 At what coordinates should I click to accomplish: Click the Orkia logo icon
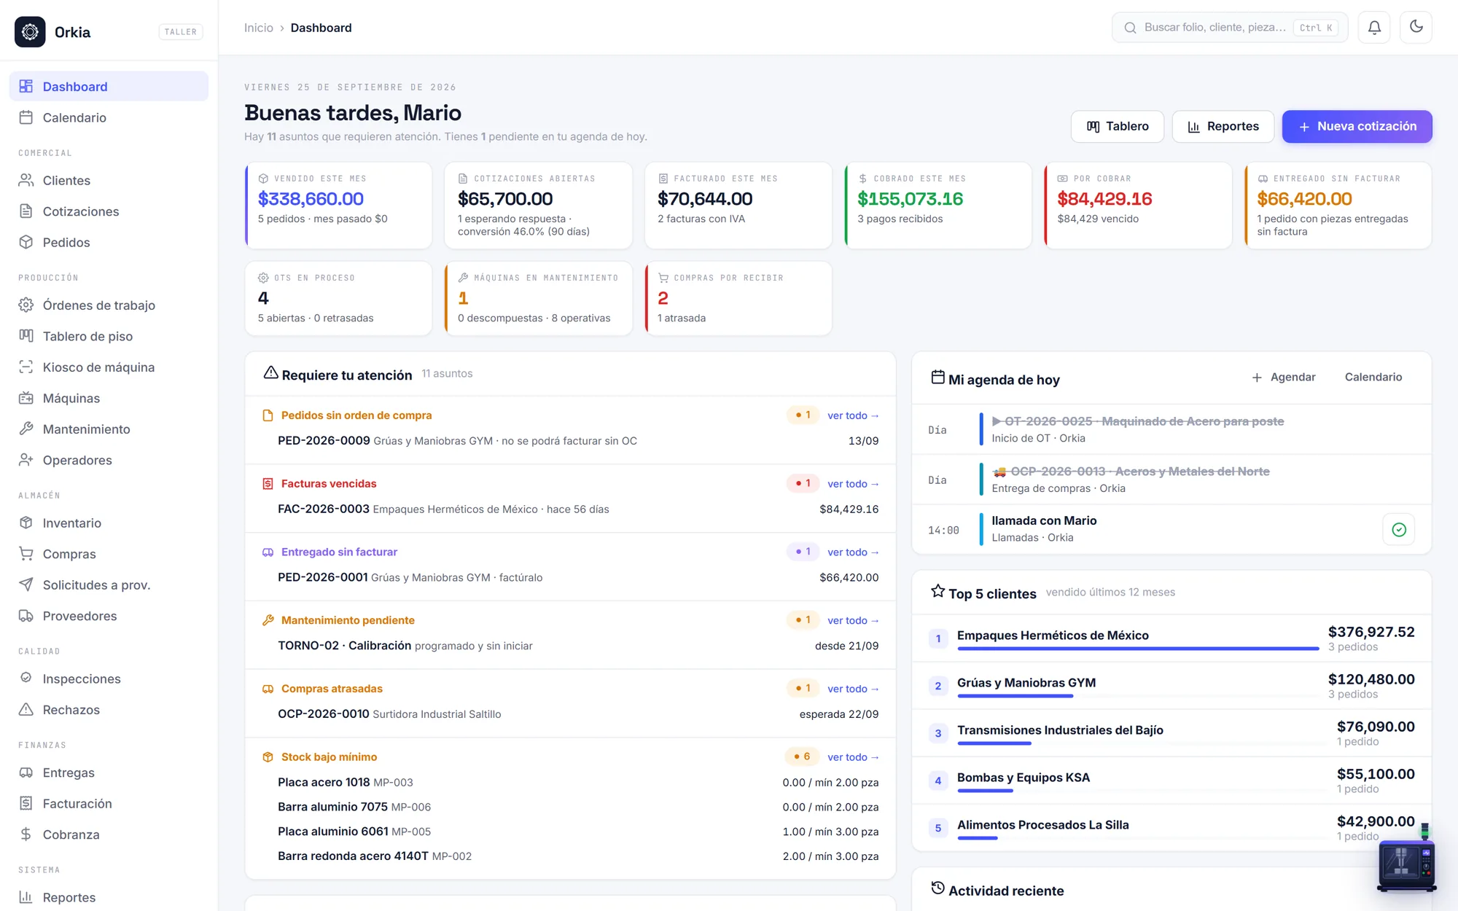pos(30,32)
